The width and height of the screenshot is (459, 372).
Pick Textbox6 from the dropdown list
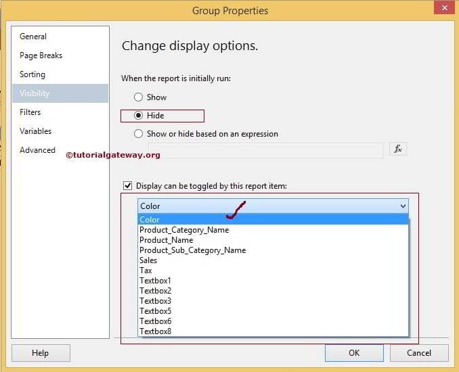click(x=273, y=321)
